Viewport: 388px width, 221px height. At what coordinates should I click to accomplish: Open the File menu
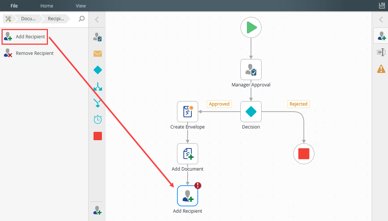[x=14, y=6]
